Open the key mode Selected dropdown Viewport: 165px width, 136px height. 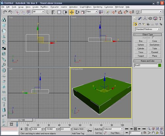pyautogui.click(x=113, y=129)
